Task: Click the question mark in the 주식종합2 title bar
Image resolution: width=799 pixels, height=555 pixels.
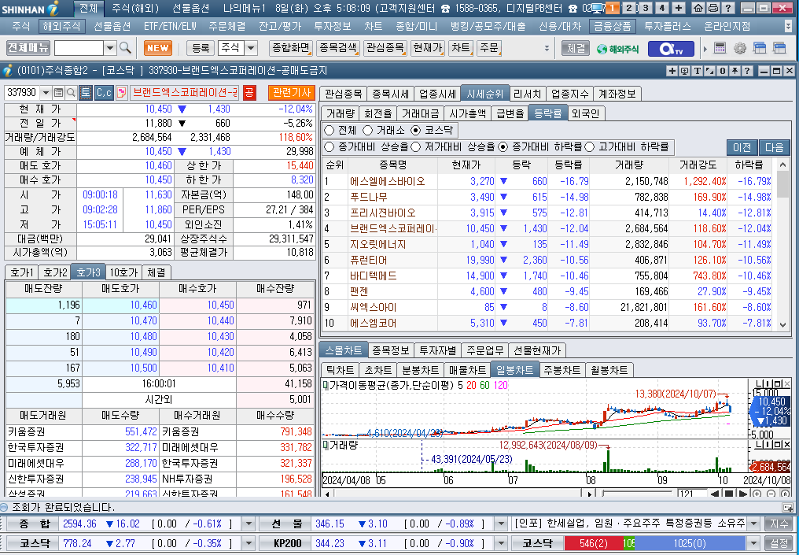Action: click(747, 71)
